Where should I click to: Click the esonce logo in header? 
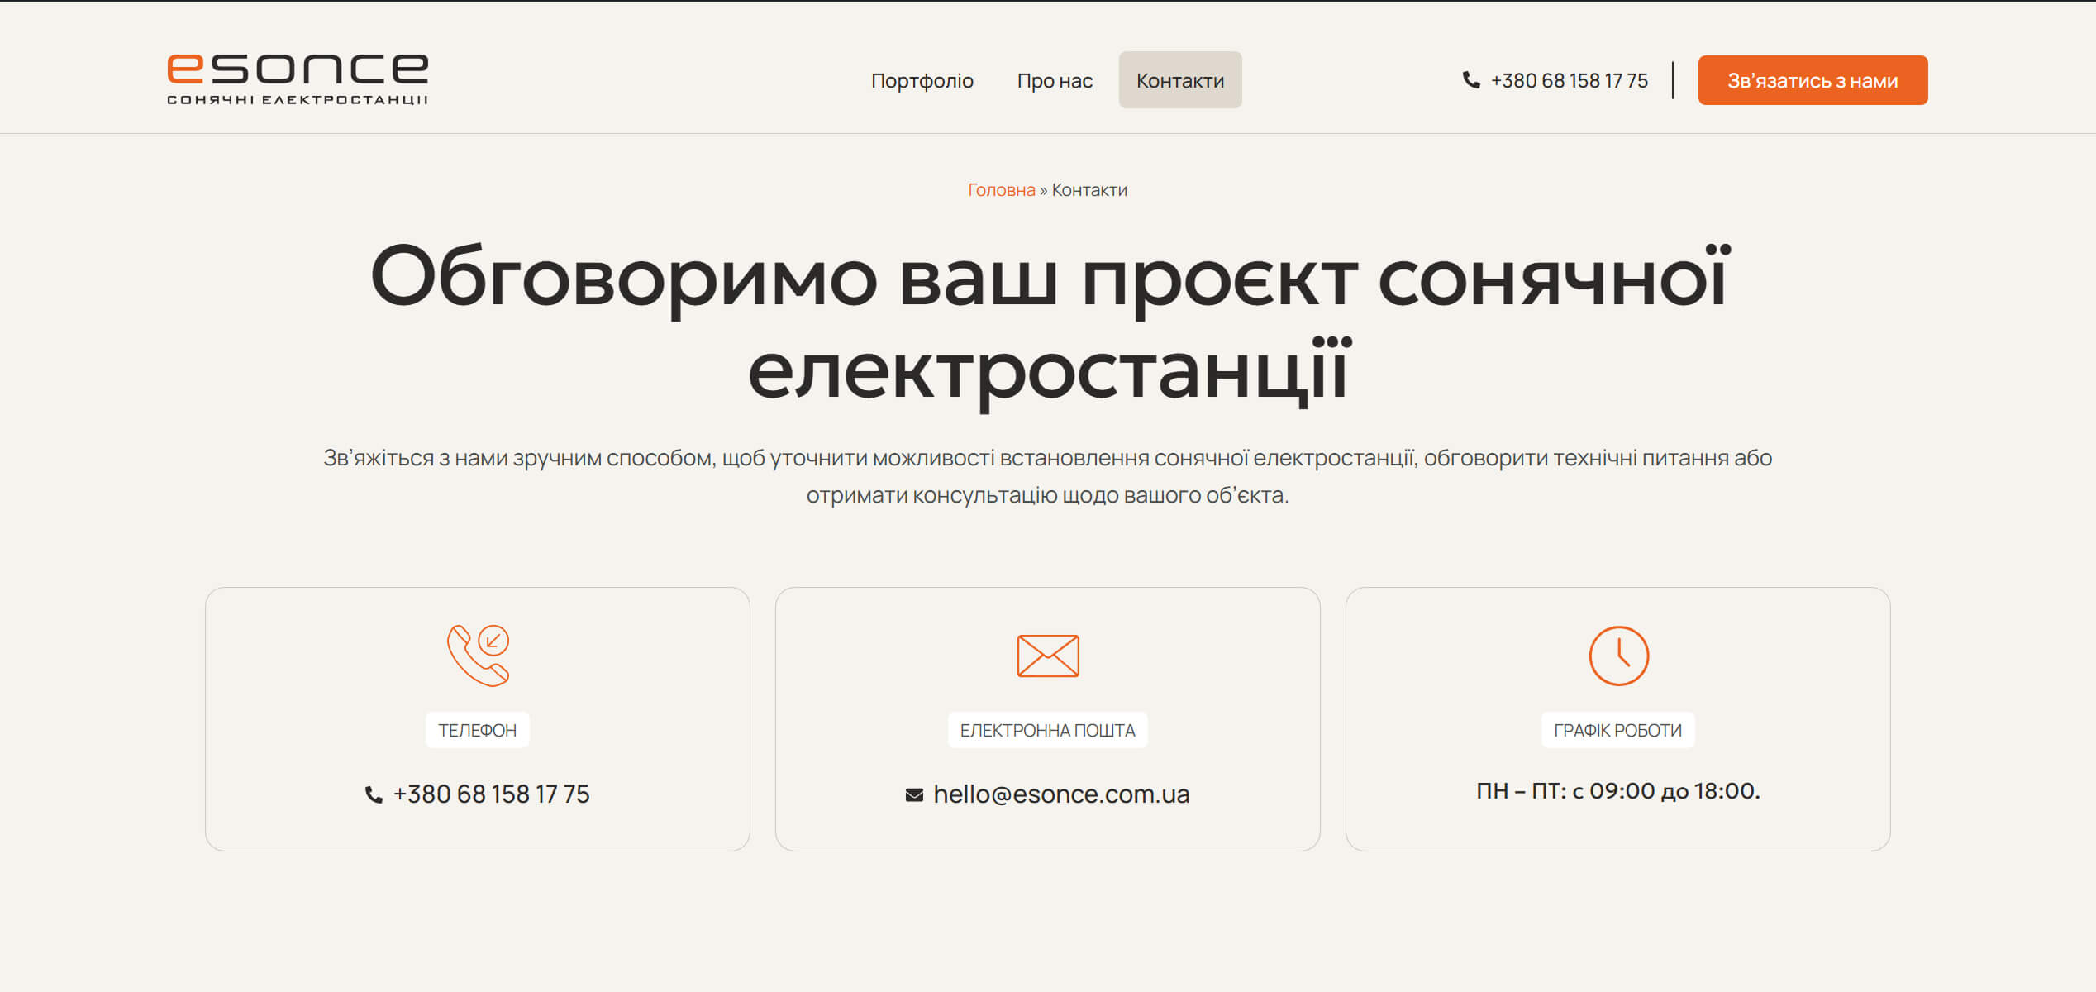pyautogui.click(x=298, y=79)
